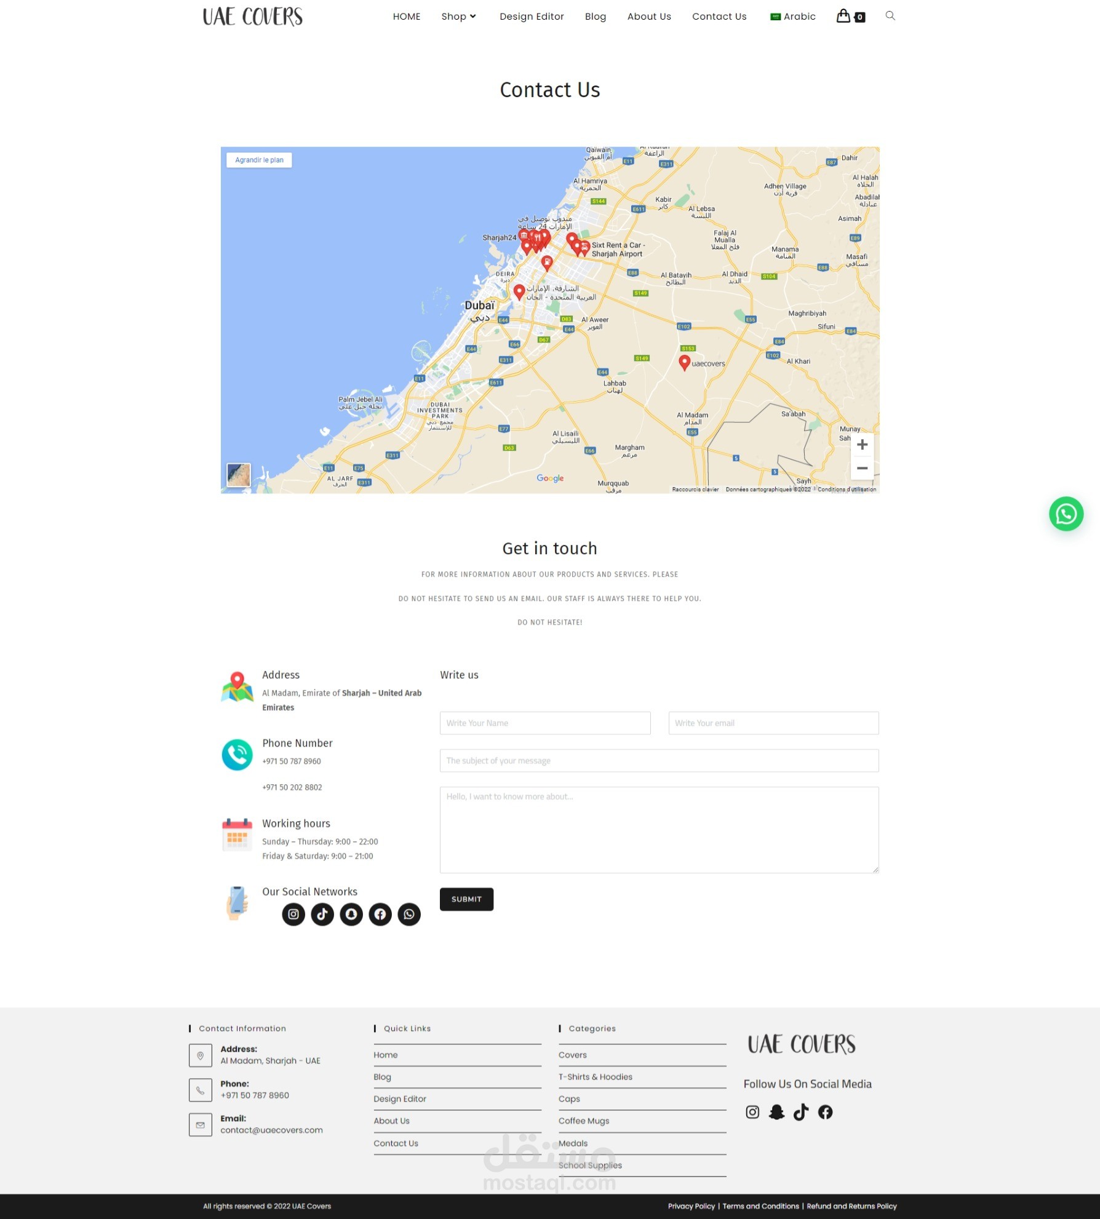
Task: Open Privacy Policy link
Action: click(691, 1206)
